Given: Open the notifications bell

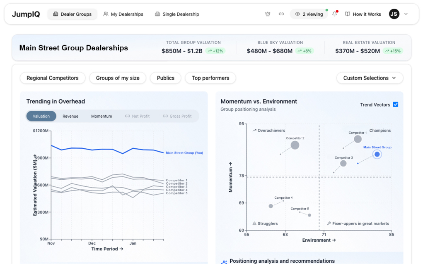Looking at the screenshot, I should [335, 14].
